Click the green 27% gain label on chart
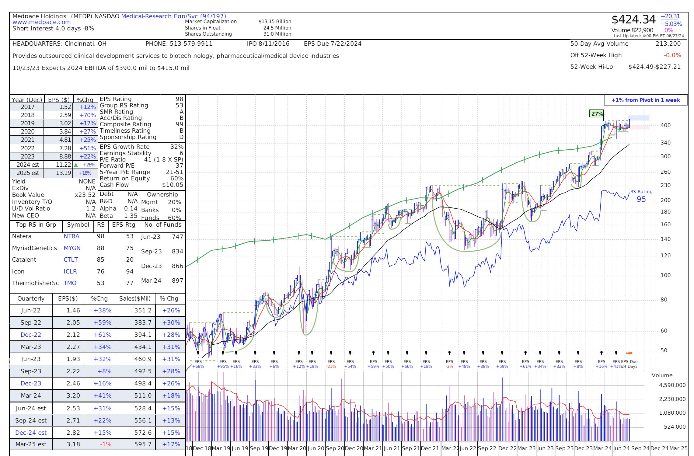694x456 pixels. (597, 114)
